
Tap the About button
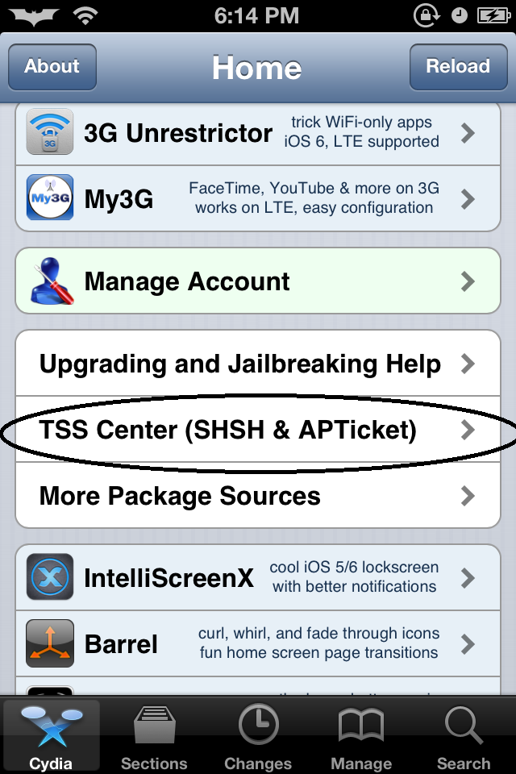coord(52,67)
